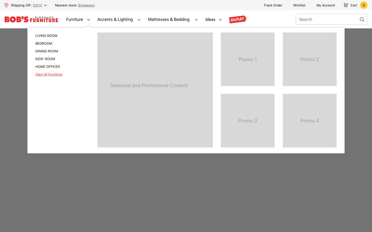
Task: Change the 10013 shipping ZIP link
Action: (37, 5)
